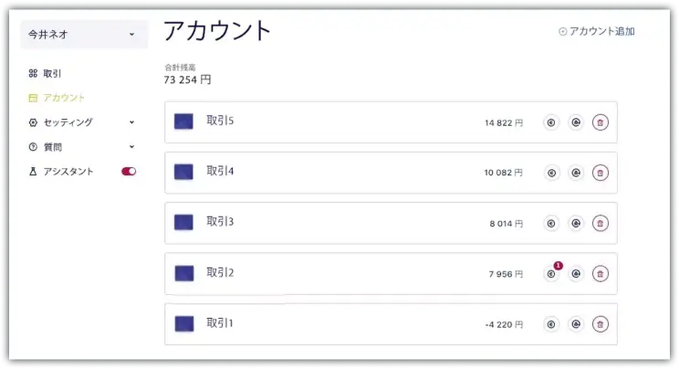Open the 今井ネオ user dropdown

click(x=84, y=35)
